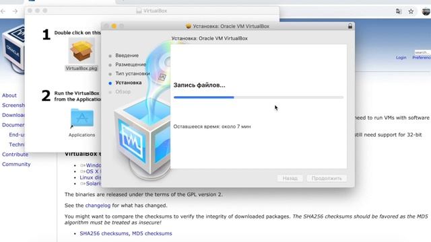Select the Установка installer step
Screen dimensions: 431x242
tap(129, 83)
